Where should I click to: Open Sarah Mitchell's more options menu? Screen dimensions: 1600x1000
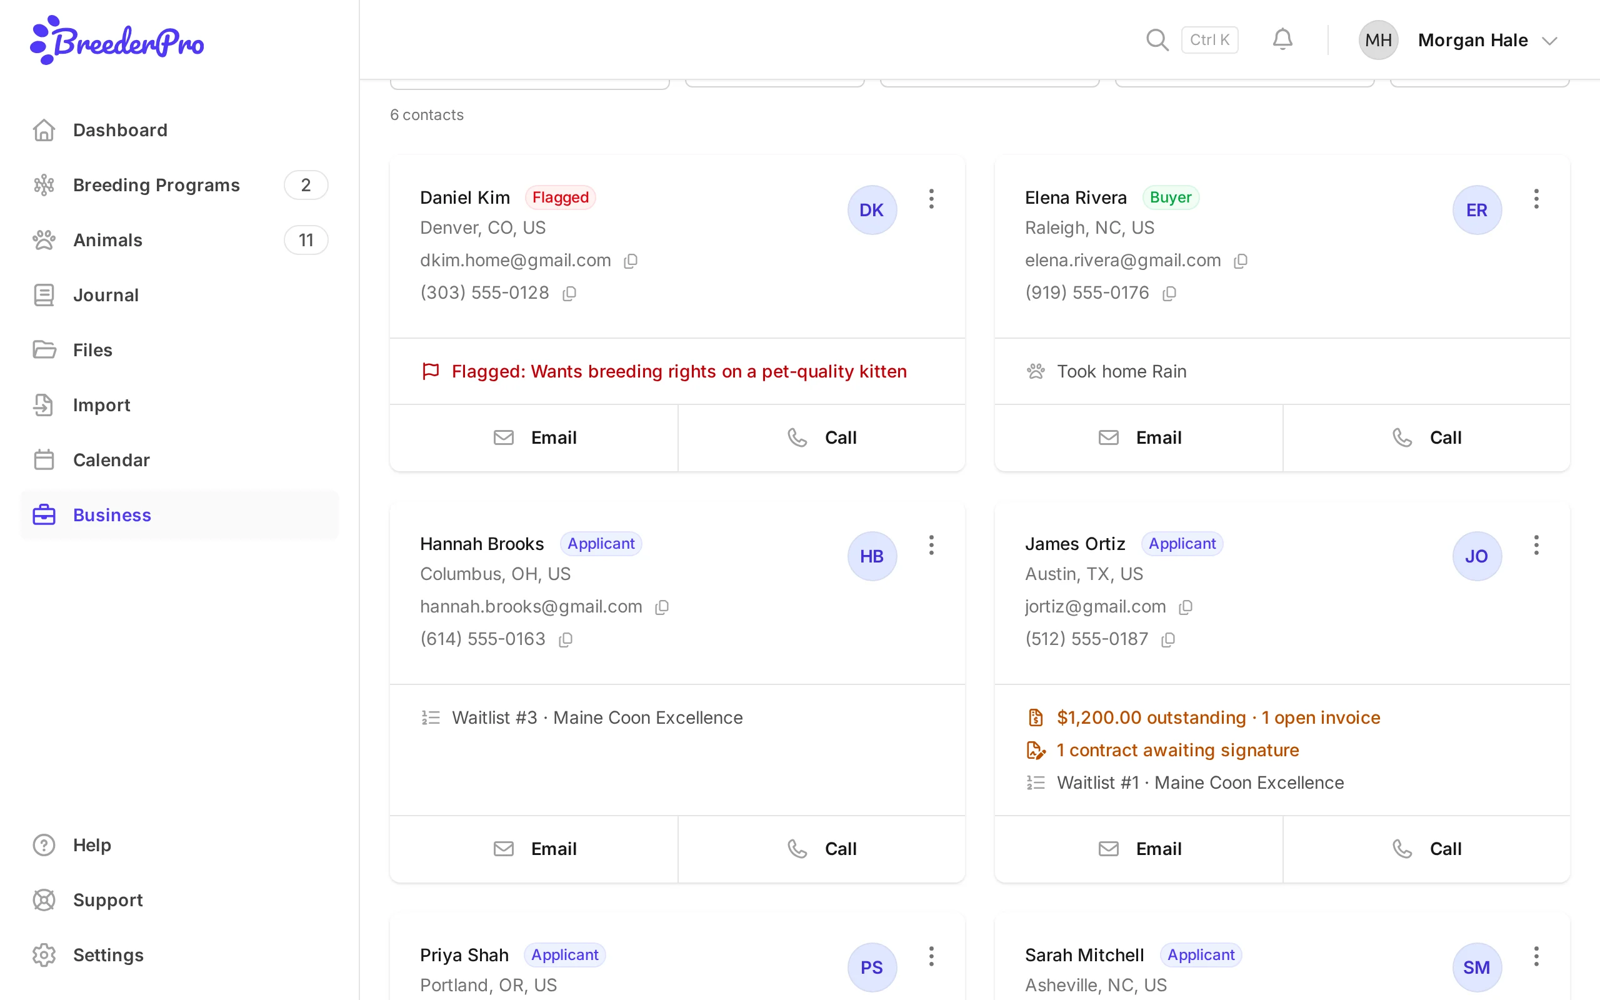pyautogui.click(x=1536, y=956)
